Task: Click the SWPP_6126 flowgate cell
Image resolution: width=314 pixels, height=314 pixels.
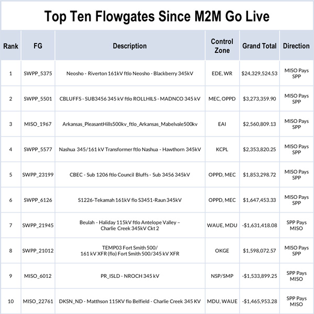Action: (36, 200)
